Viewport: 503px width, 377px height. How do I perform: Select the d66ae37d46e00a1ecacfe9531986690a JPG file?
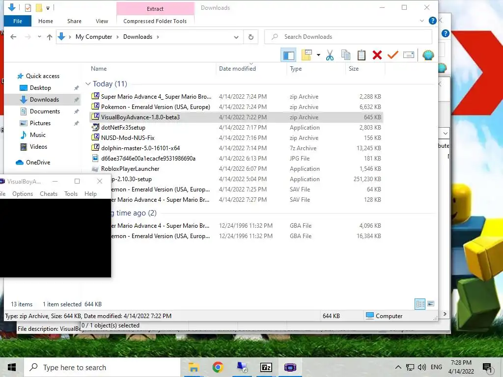236,159
